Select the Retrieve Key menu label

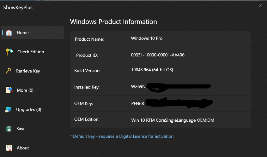point(28,71)
